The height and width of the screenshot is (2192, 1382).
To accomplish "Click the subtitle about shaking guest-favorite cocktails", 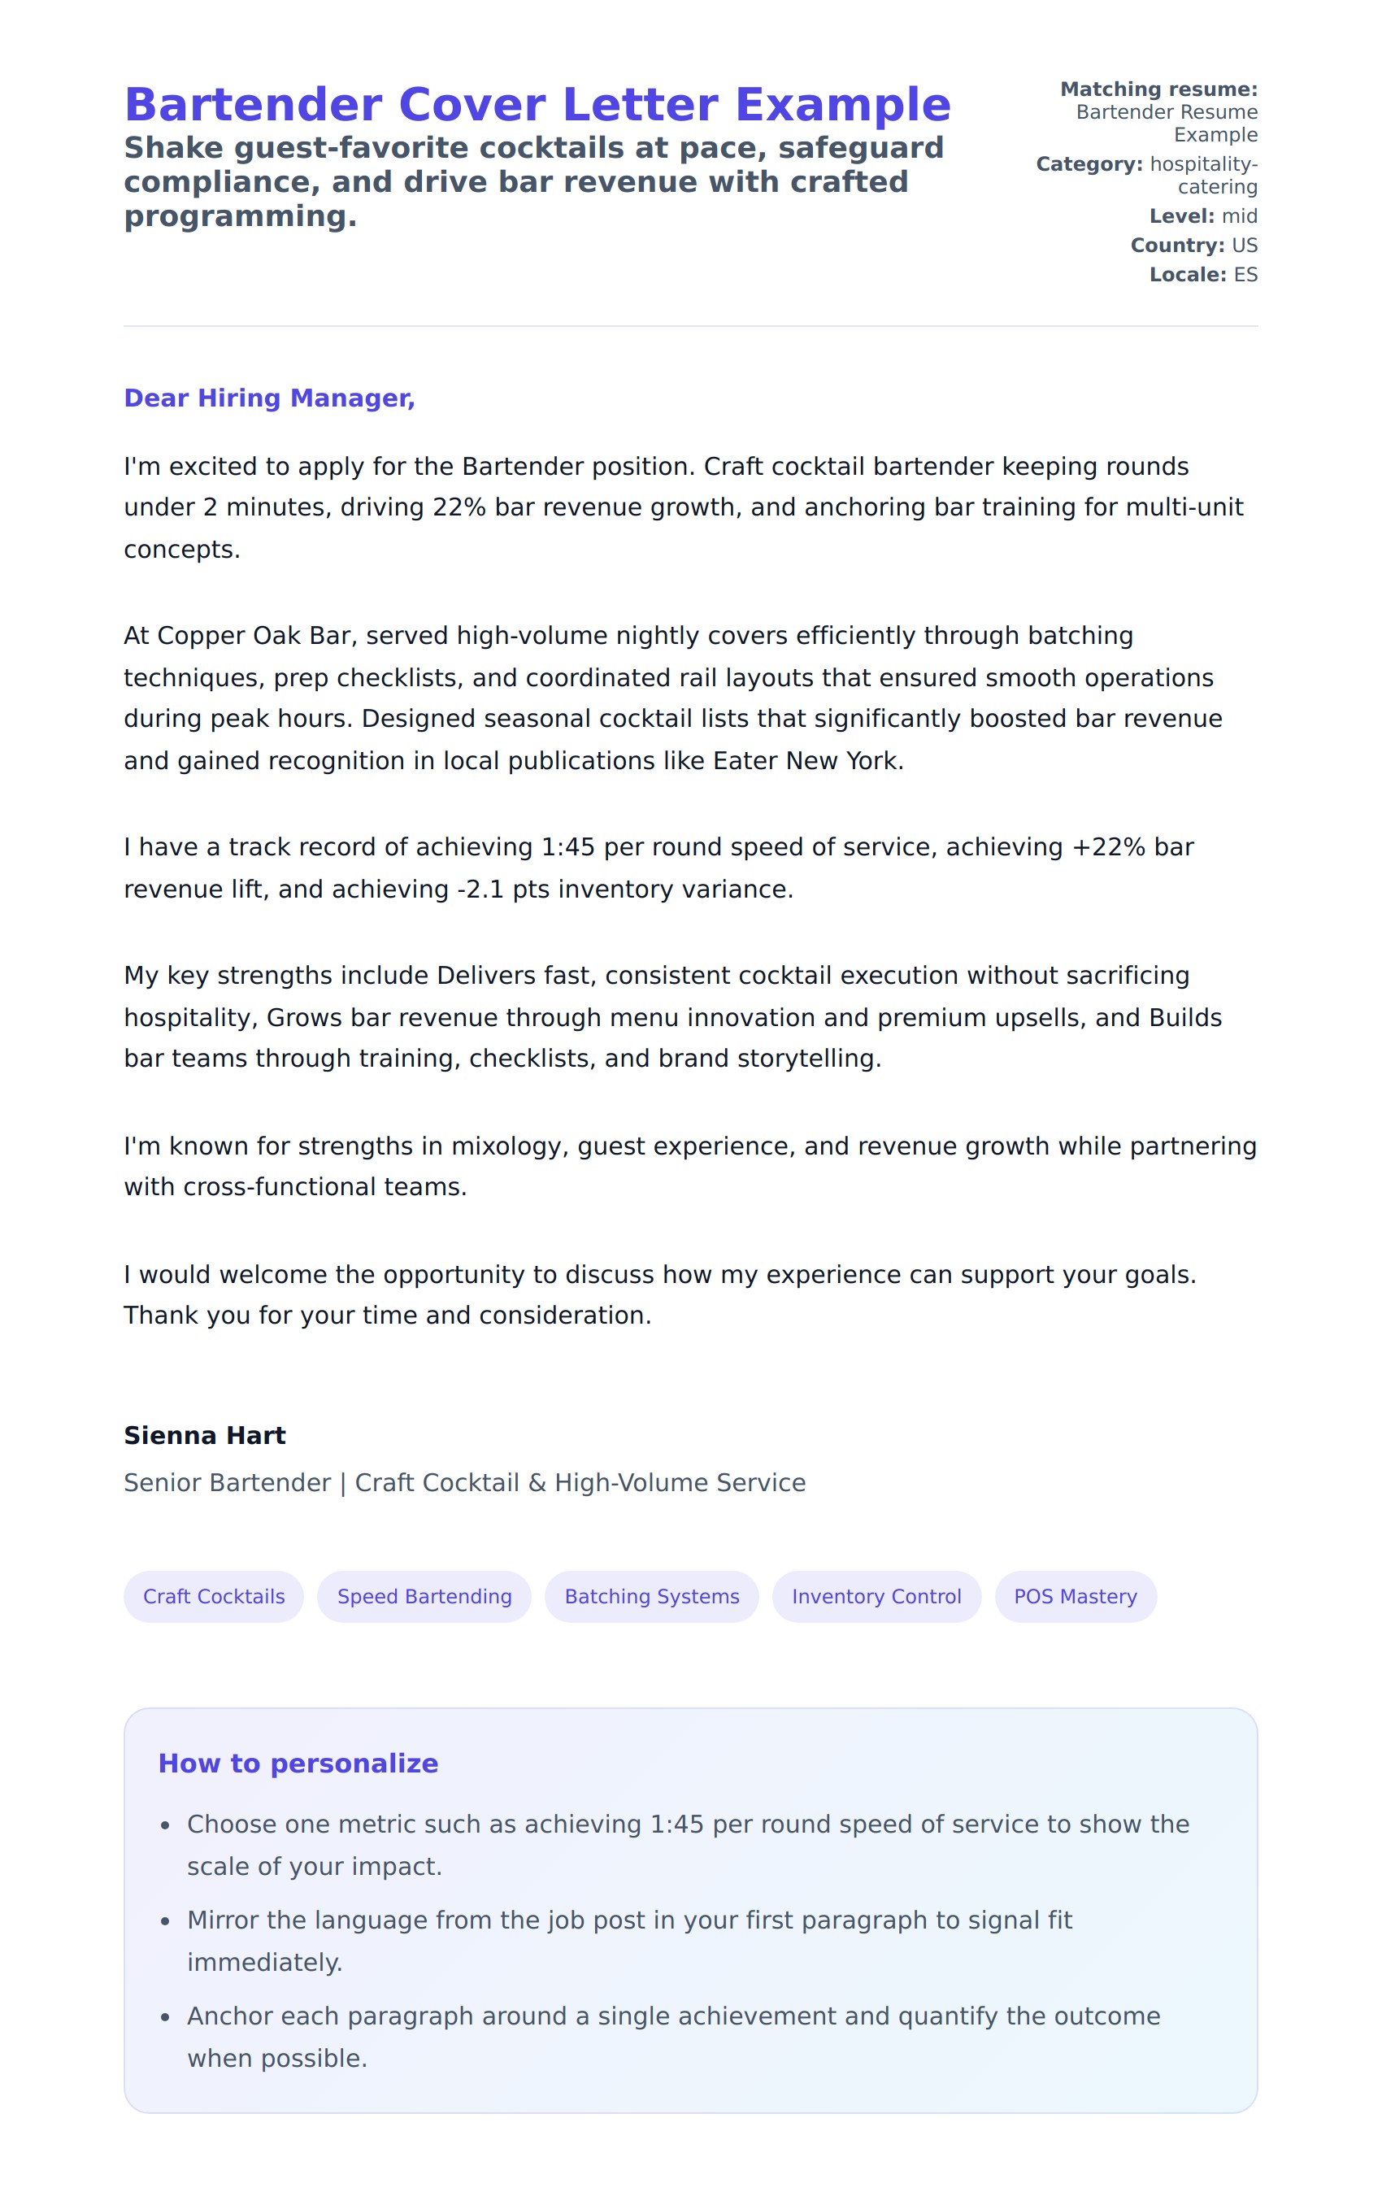I will (533, 181).
